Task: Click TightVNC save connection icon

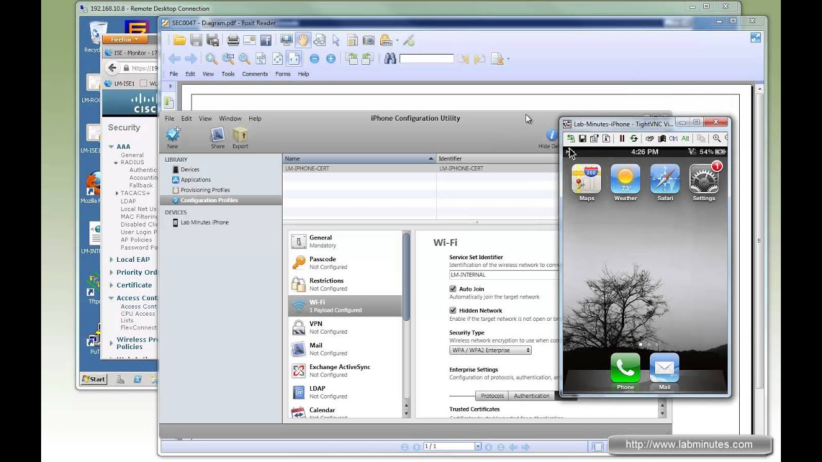Action: point(582,138)
